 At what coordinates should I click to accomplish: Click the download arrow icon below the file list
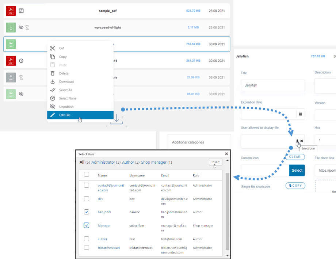click(x=117, y=119)
